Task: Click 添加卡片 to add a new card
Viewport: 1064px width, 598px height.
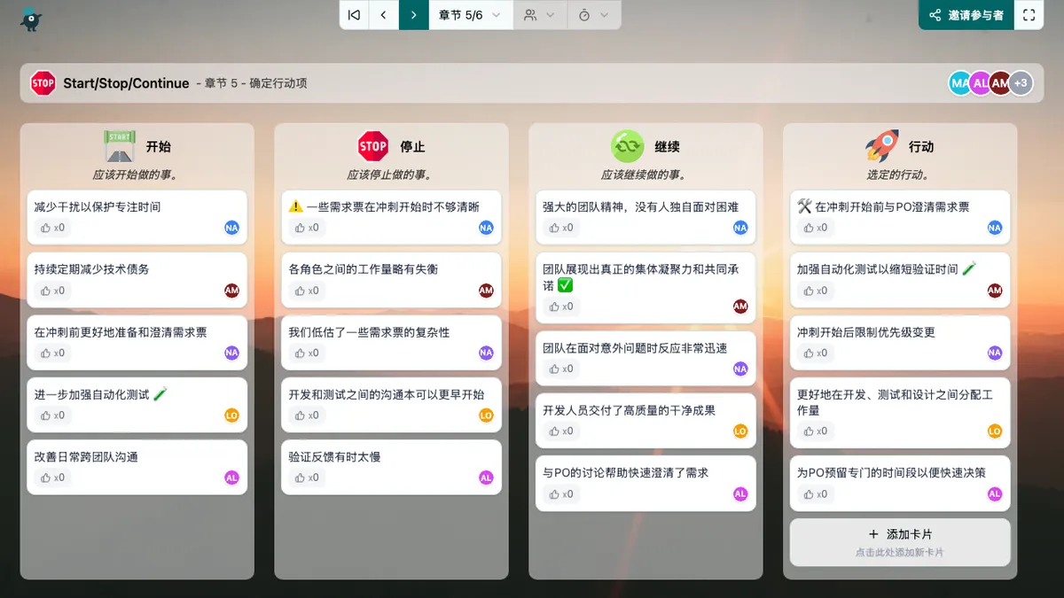Action: 899,541
